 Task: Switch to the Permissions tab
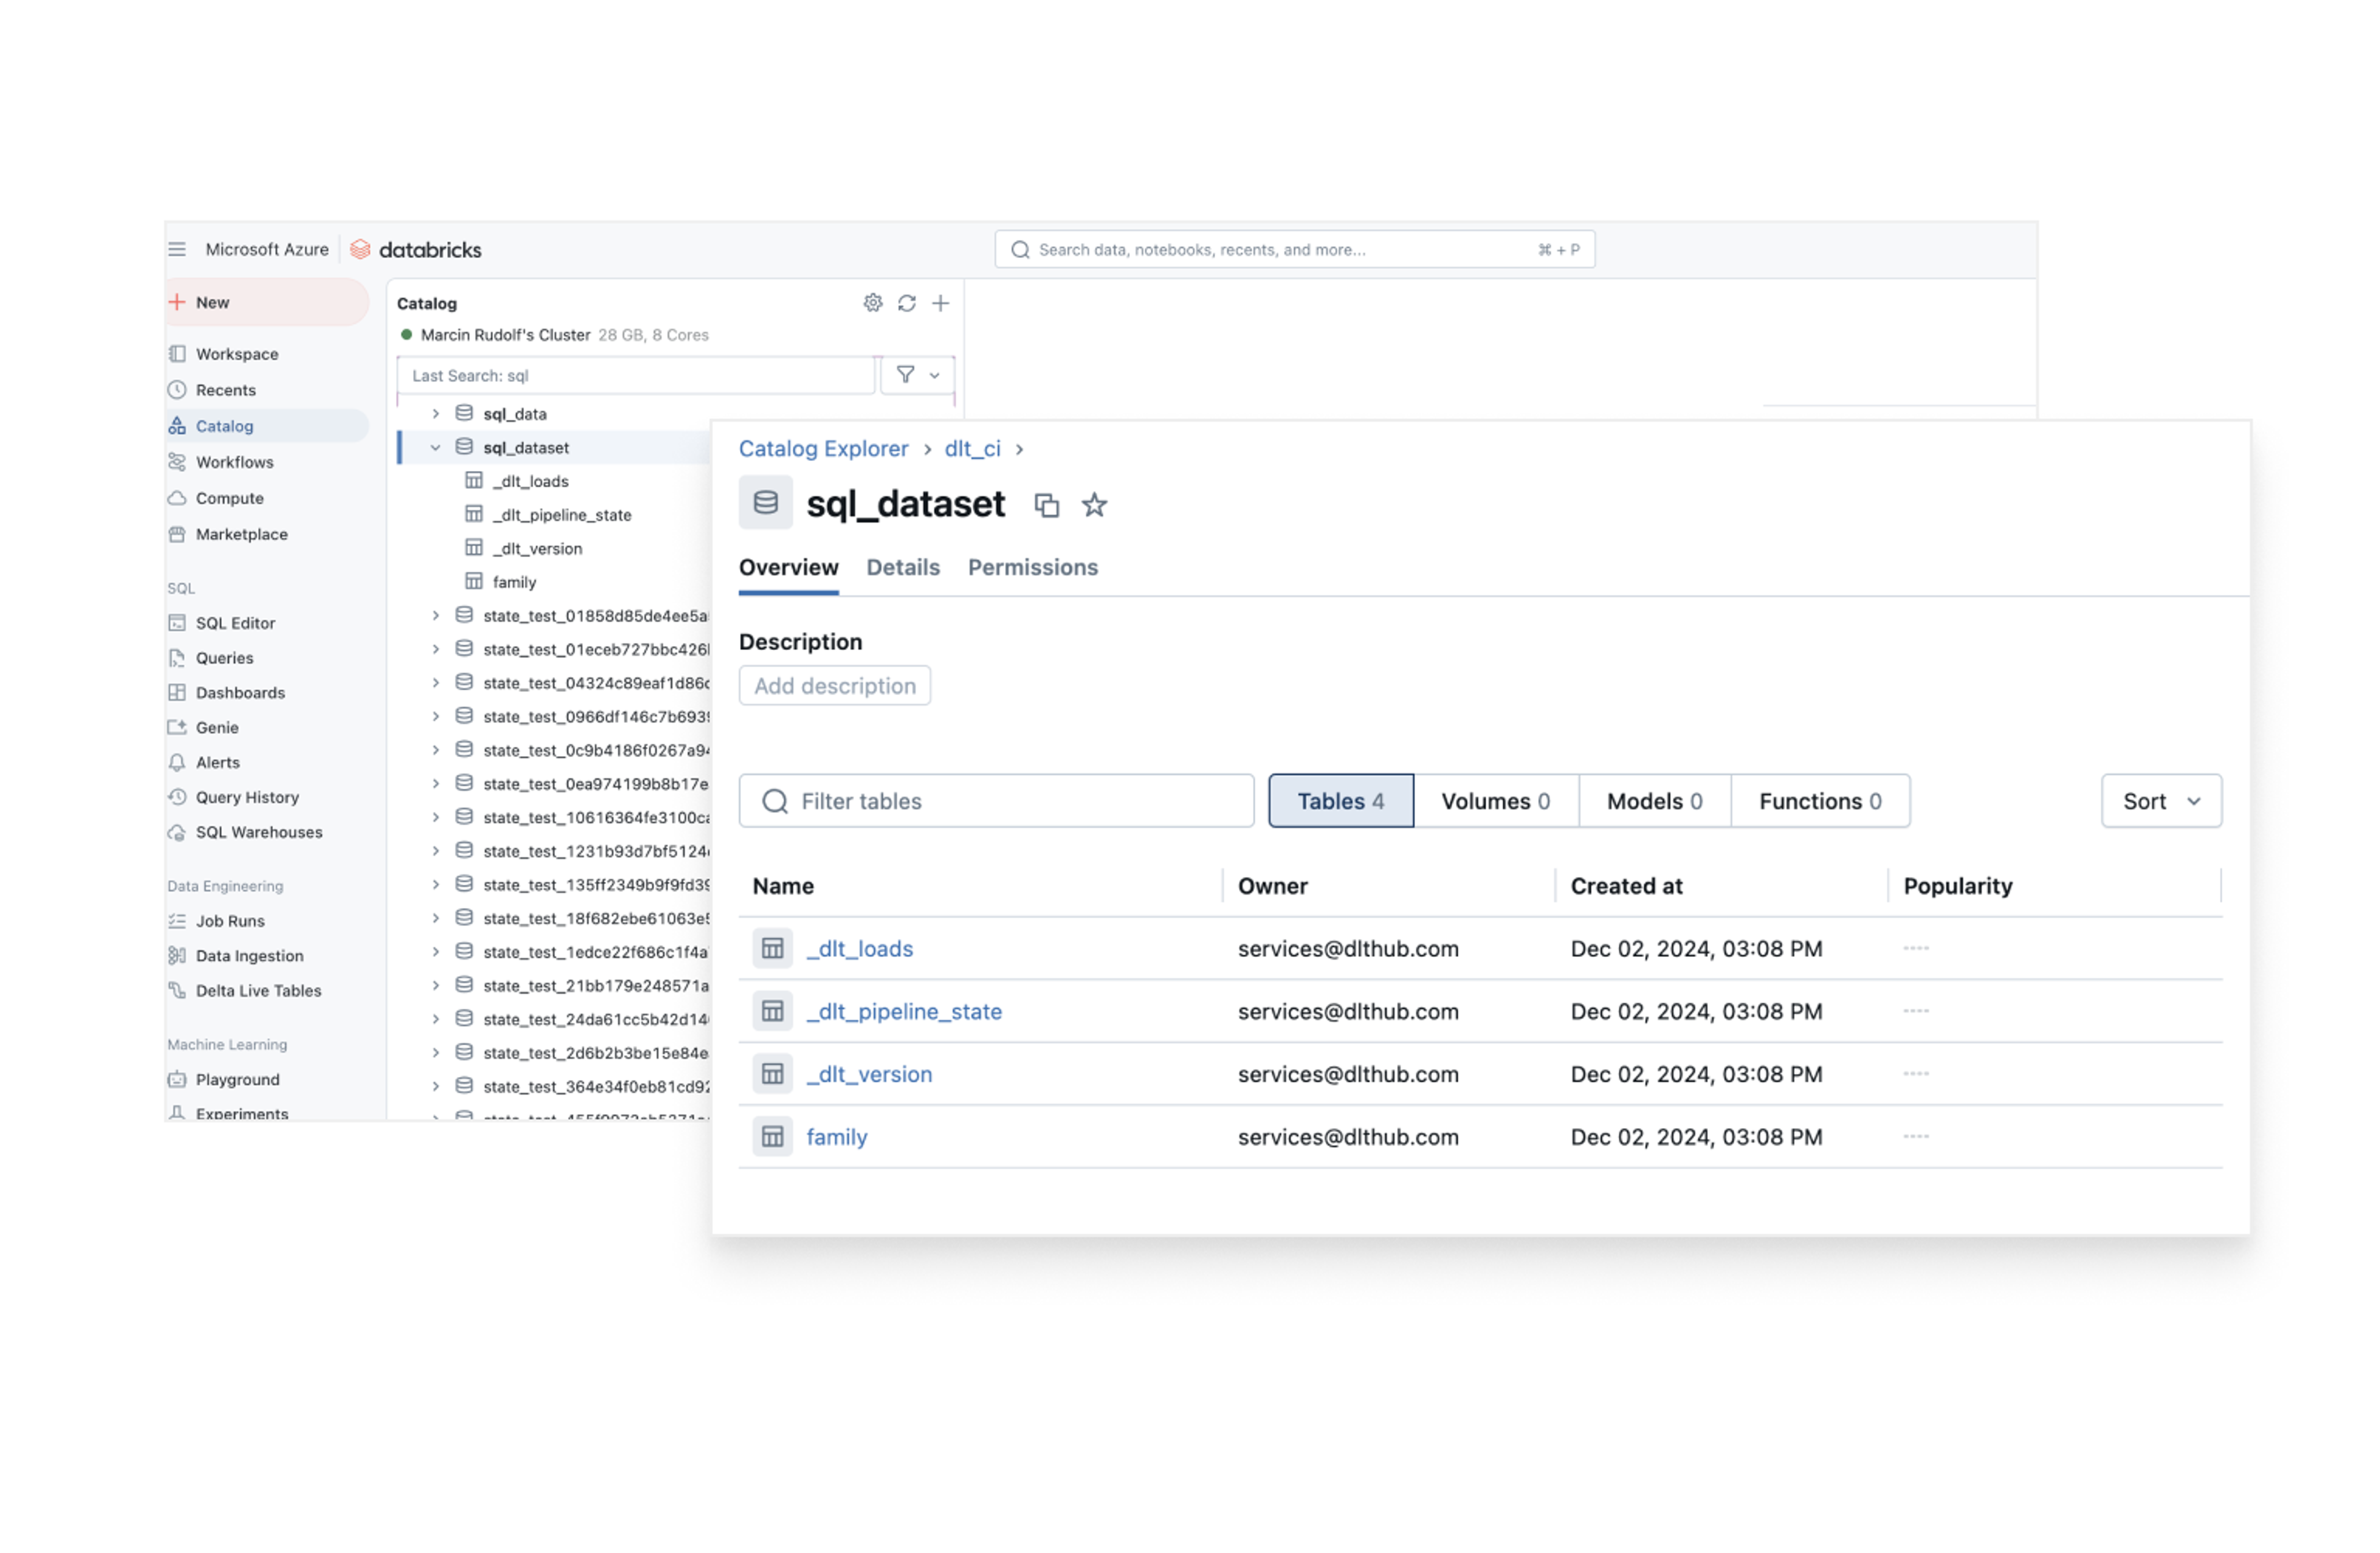[1032, 567]
